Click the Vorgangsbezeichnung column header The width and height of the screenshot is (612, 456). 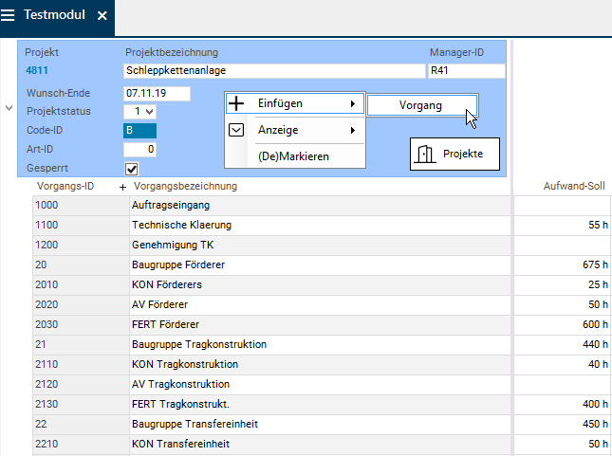tap(185, 186)
